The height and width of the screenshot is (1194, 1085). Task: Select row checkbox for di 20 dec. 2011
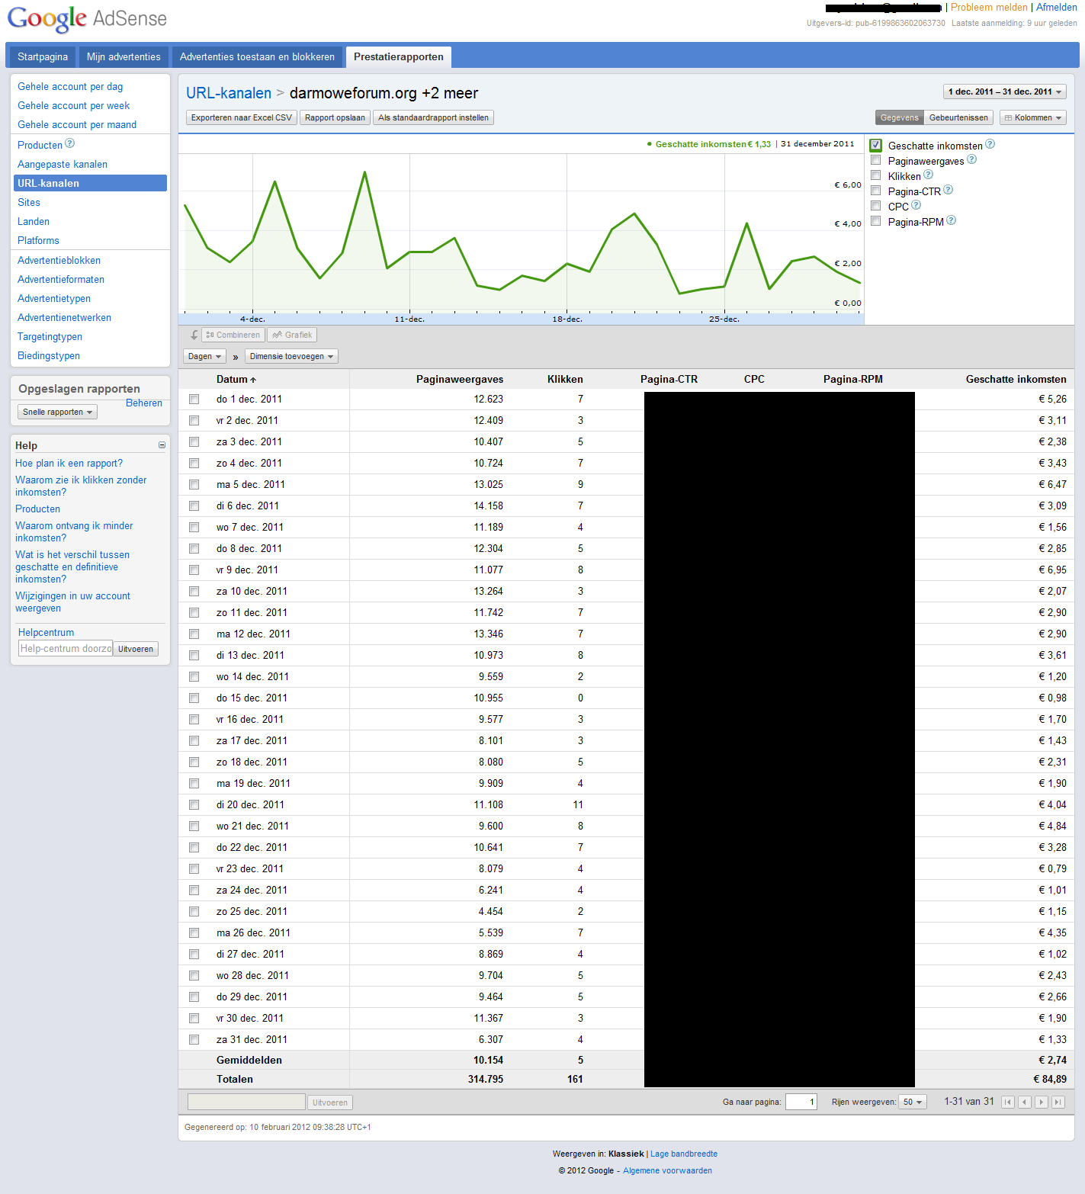pos(194,804)
